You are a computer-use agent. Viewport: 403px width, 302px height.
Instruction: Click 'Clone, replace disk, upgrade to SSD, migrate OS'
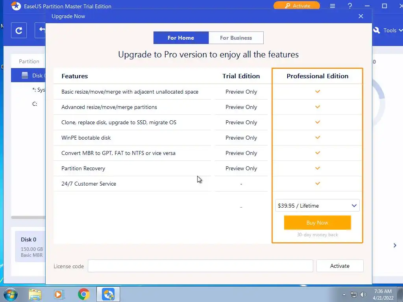pos(119,122)
